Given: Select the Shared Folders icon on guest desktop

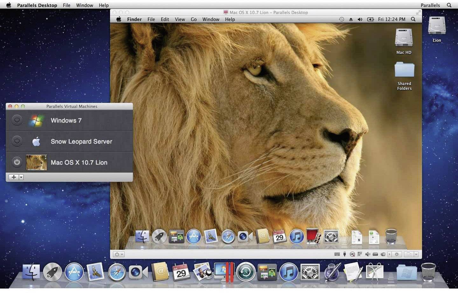Looking at the screenshot, I should 404,76.
